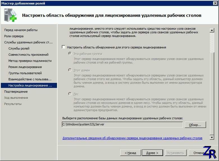The width and height of the screenshot is (219, 161).
Task: Click the 'Далее >' button
Action: [152, 153]
